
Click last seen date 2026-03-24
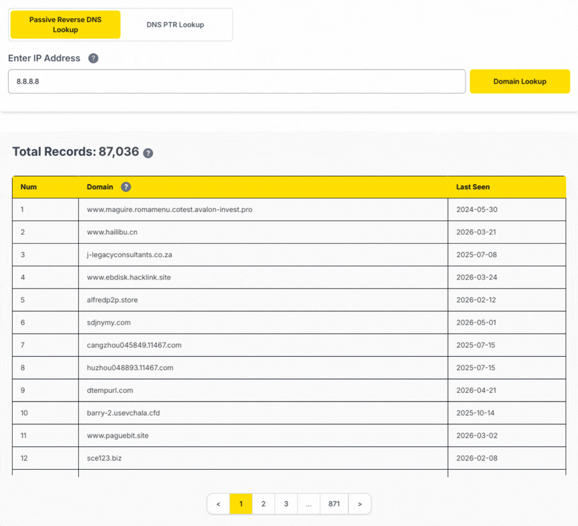tap(476, 277)
